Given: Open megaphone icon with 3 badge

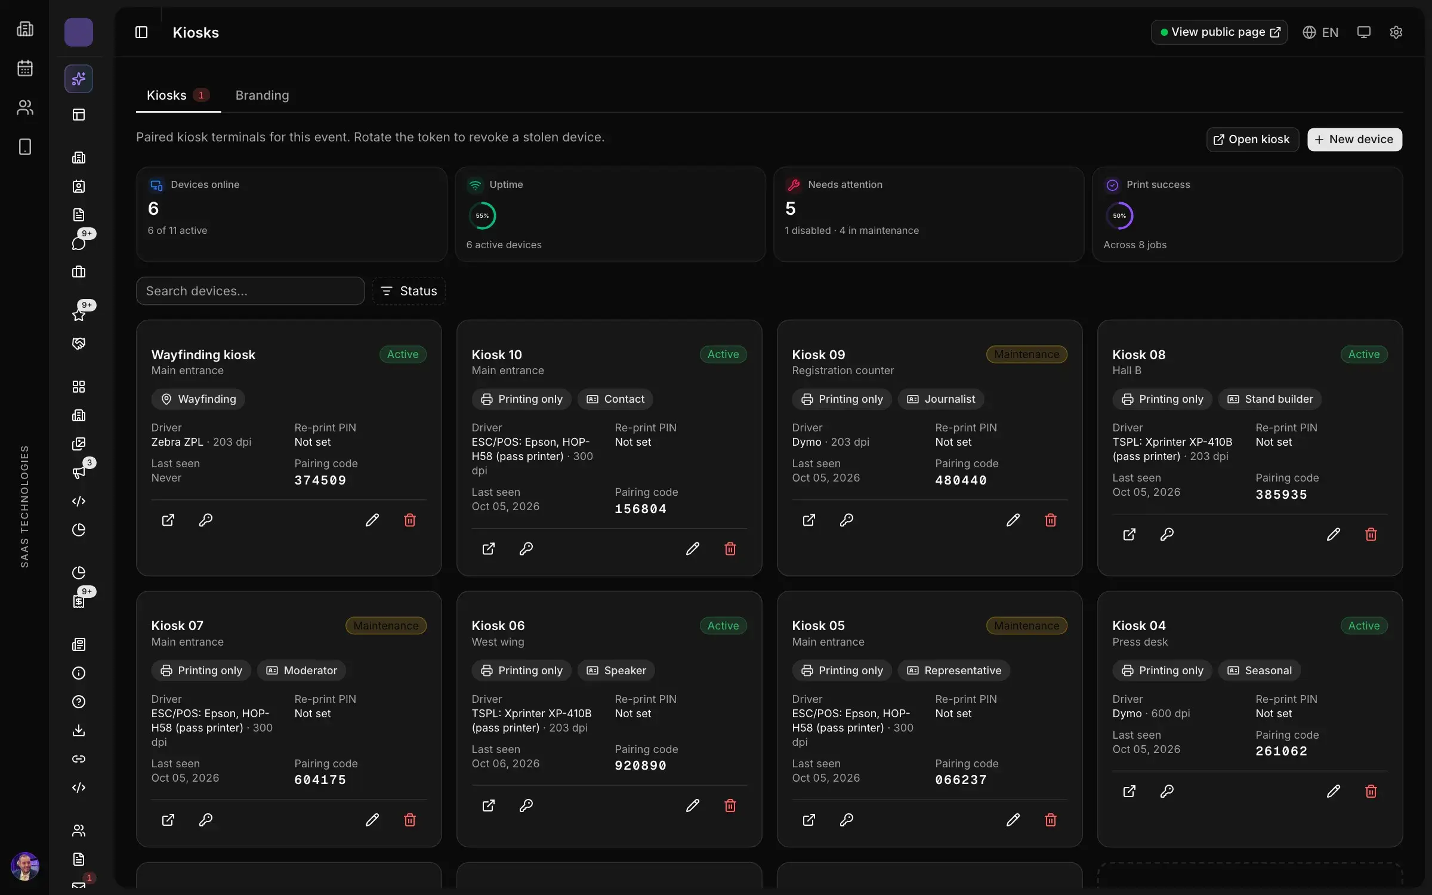Looking at the screenshot, I should [x=79, y=472].
